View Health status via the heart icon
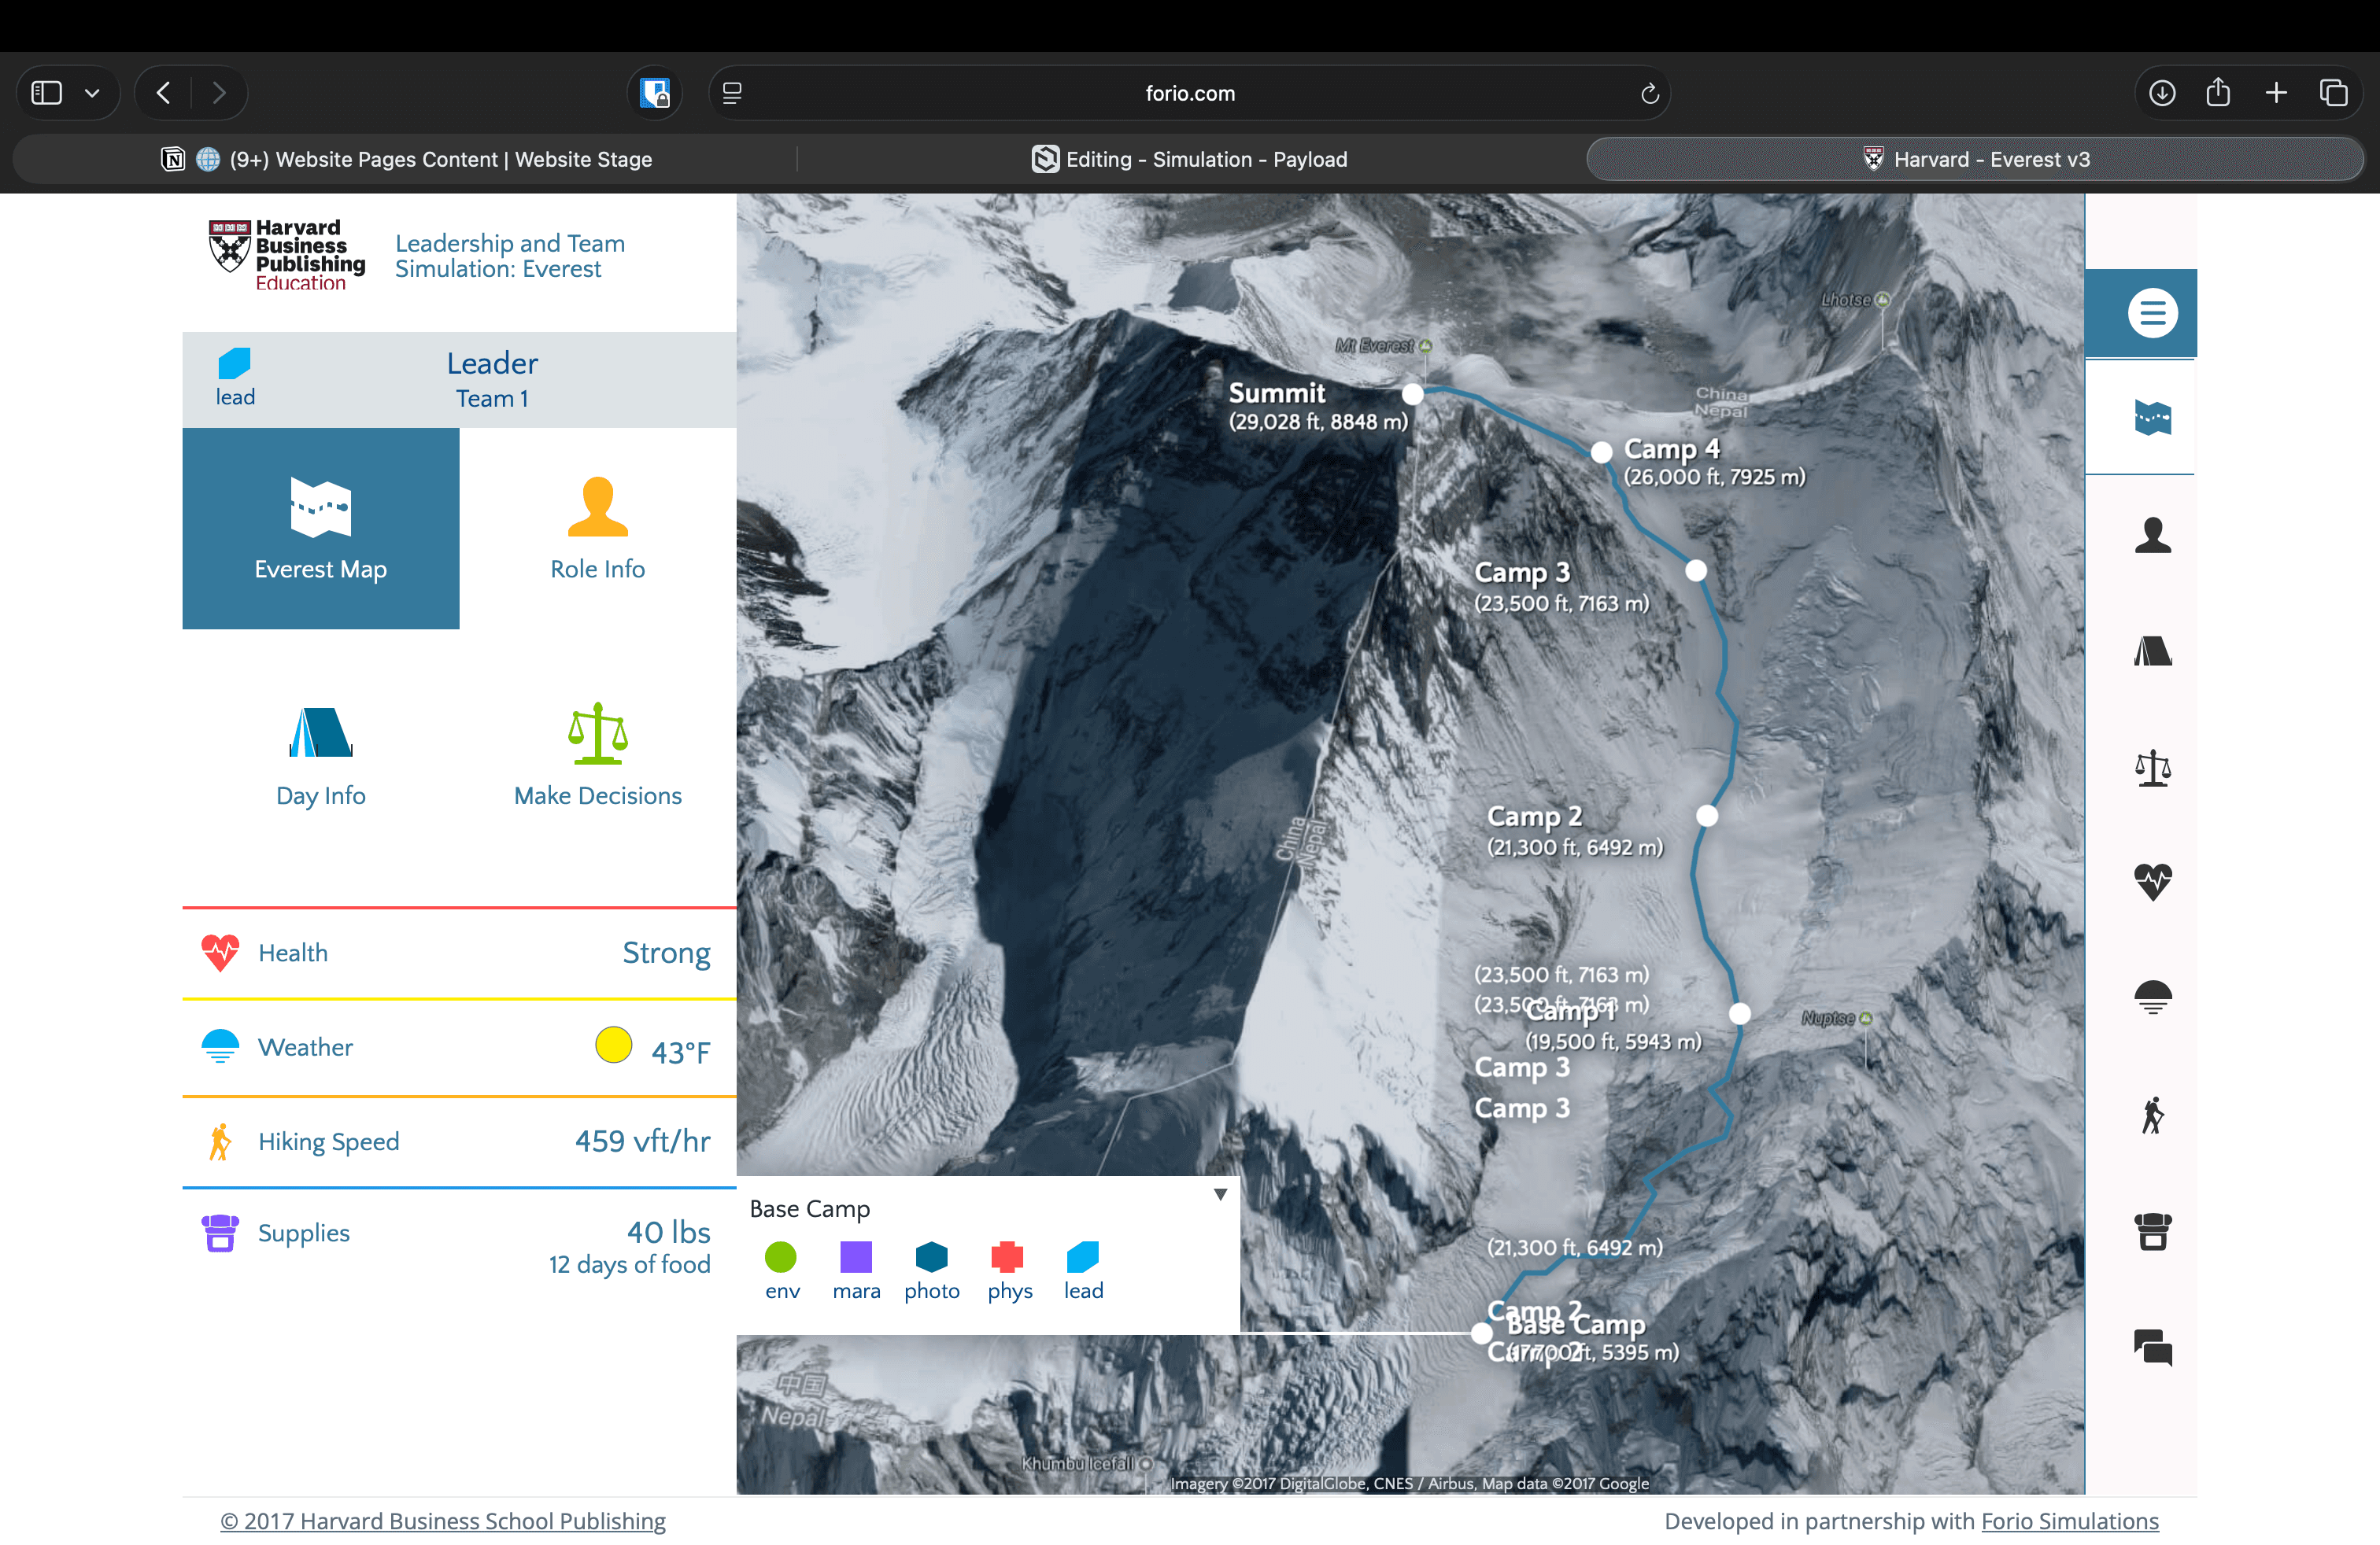This screenshot has width=2380, height=1545. click(2153, 881)
